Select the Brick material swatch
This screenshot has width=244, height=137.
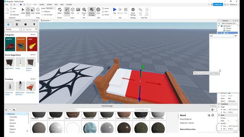click(73, 116)
